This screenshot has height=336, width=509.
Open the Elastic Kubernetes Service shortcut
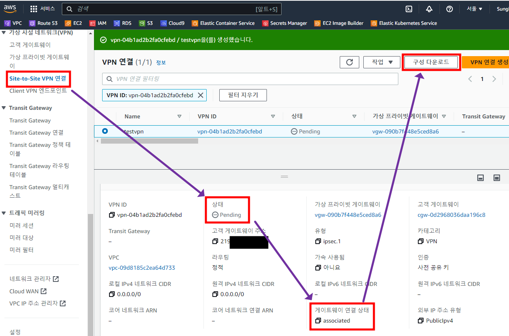[404, 23]
